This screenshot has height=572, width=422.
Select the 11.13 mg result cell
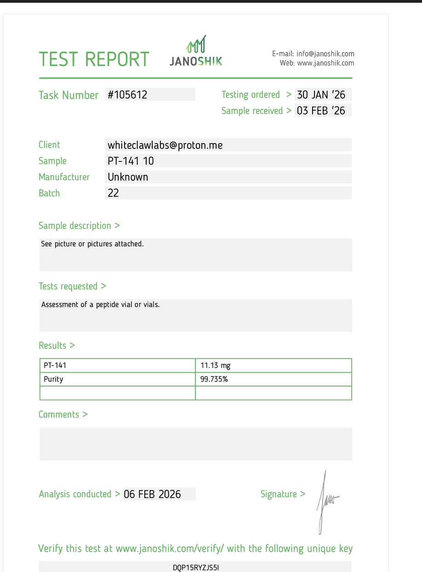273,366
